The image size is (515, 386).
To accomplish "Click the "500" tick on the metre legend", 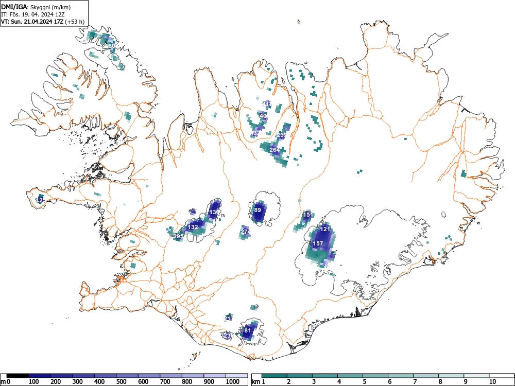I will tap(122, 381).
